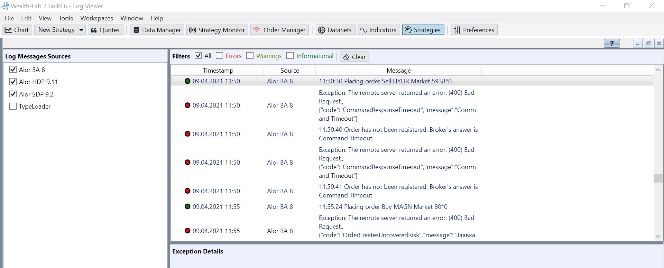Screen dimensions: 664x268
Task: Click the question mark help button
Action: 611,43
